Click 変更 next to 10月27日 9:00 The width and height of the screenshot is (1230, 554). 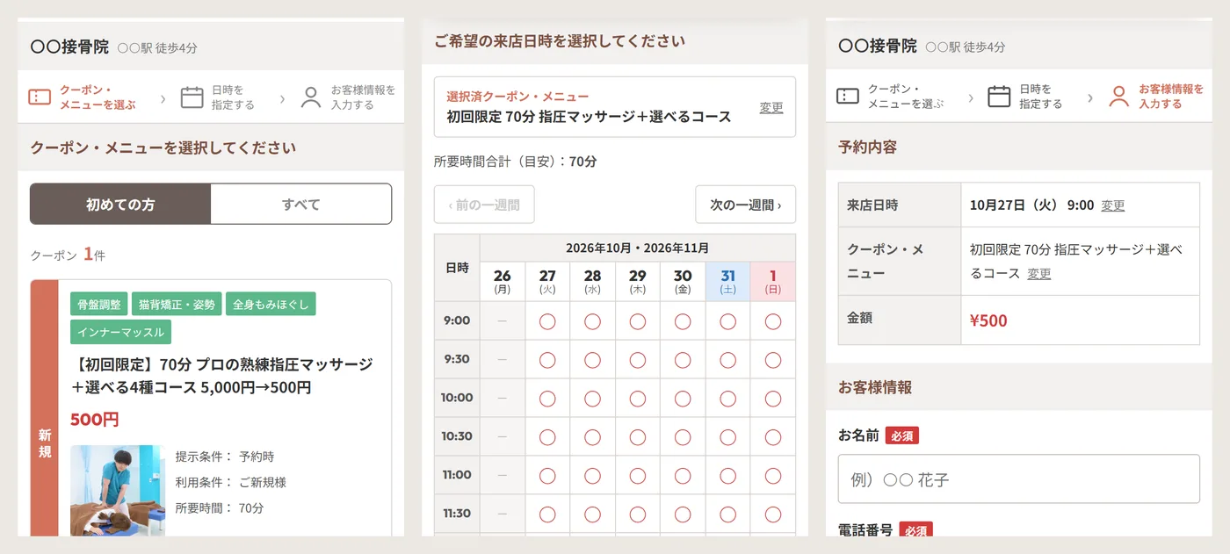(x=1112, y=205)
